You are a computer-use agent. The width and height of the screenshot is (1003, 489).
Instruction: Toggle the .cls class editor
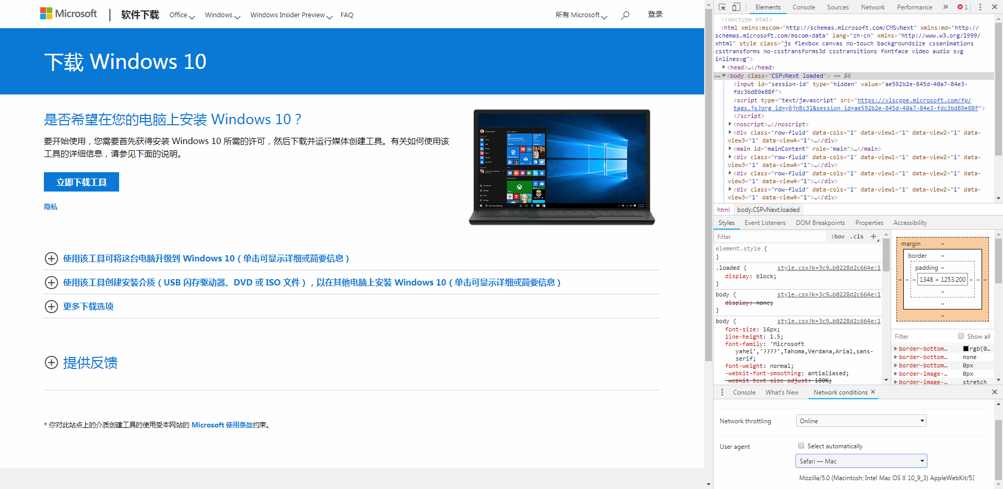coord(857,236)
